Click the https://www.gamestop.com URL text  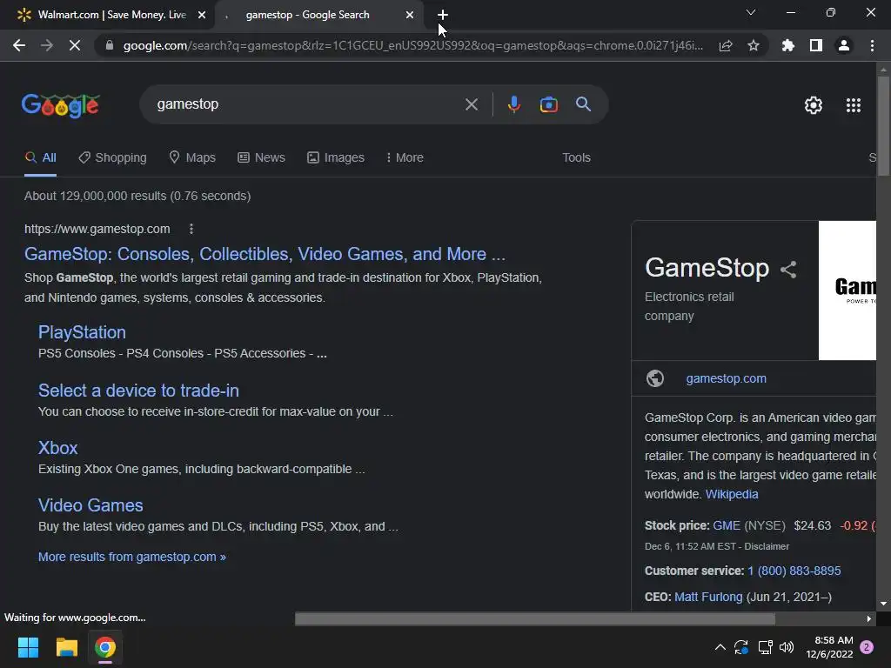click(x=97, y=229)
